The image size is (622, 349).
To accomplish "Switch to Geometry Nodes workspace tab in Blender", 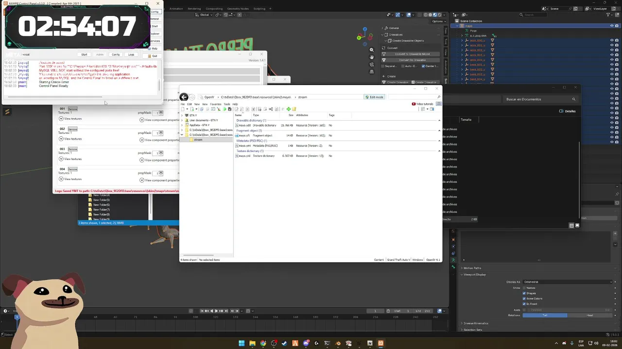I will (x=238, y=9).
